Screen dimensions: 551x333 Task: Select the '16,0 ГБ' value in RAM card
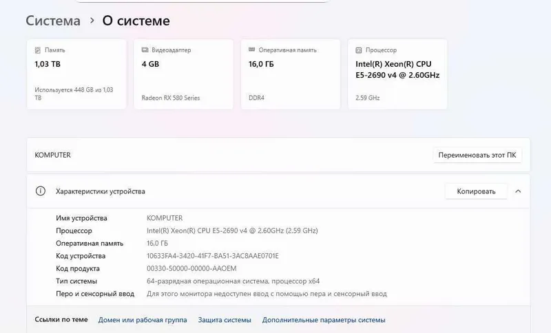261,64
